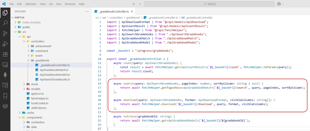310x131 pixels.
Task: Open the Run menu
Action: 59,4
